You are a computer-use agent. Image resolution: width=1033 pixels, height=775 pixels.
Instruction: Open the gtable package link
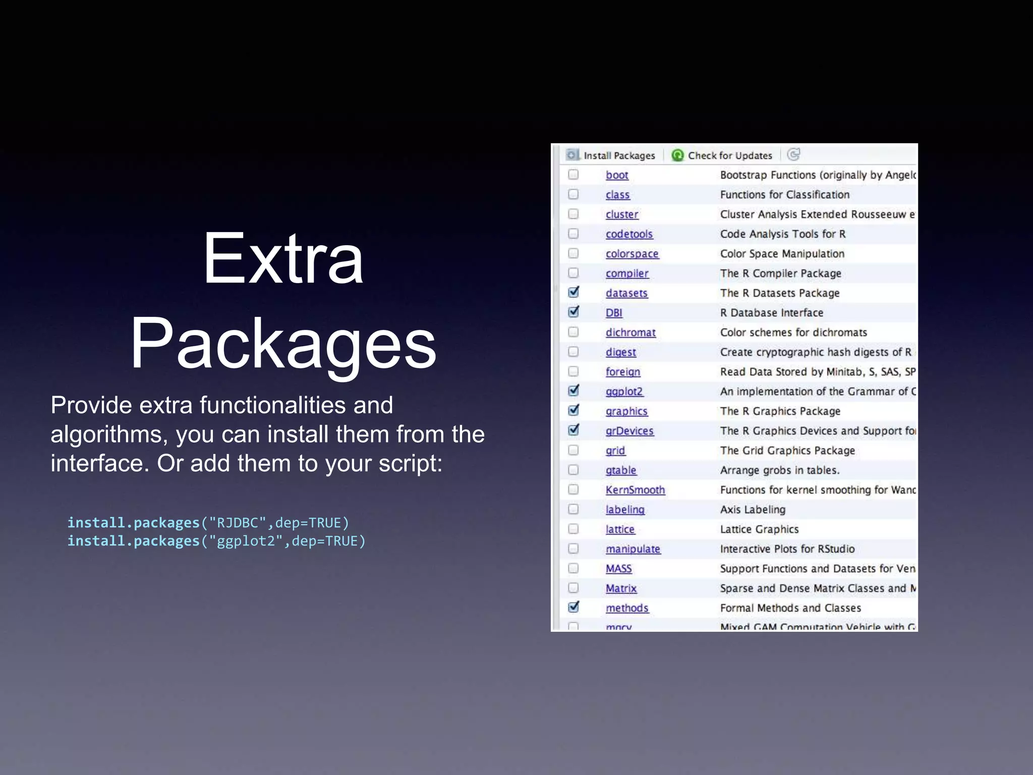(621, 470)
